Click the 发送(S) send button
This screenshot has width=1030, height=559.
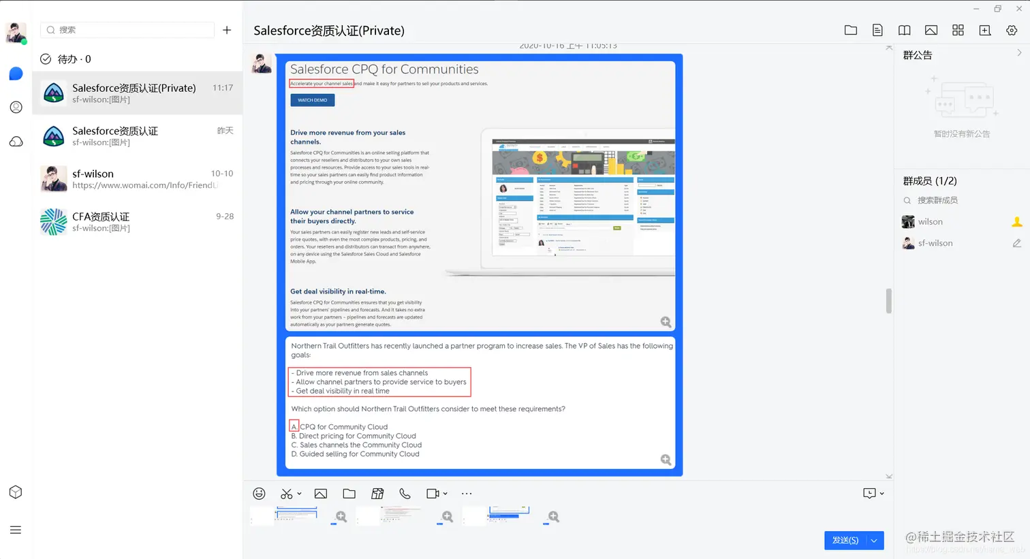pos(845,540)
